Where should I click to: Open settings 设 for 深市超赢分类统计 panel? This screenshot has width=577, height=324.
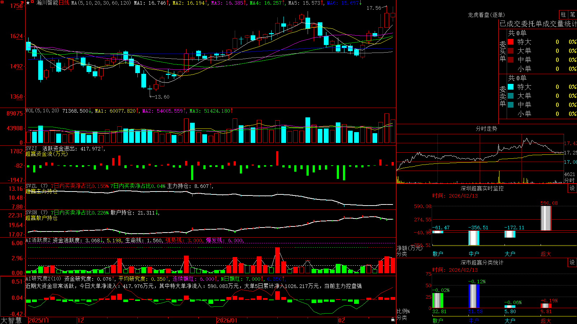click(x=572, y=262)
